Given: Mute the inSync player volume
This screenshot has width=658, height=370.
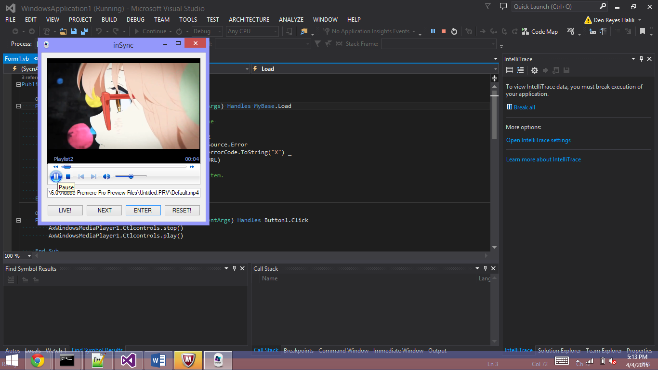Looking at the screenshot, I should coord(106,177).
